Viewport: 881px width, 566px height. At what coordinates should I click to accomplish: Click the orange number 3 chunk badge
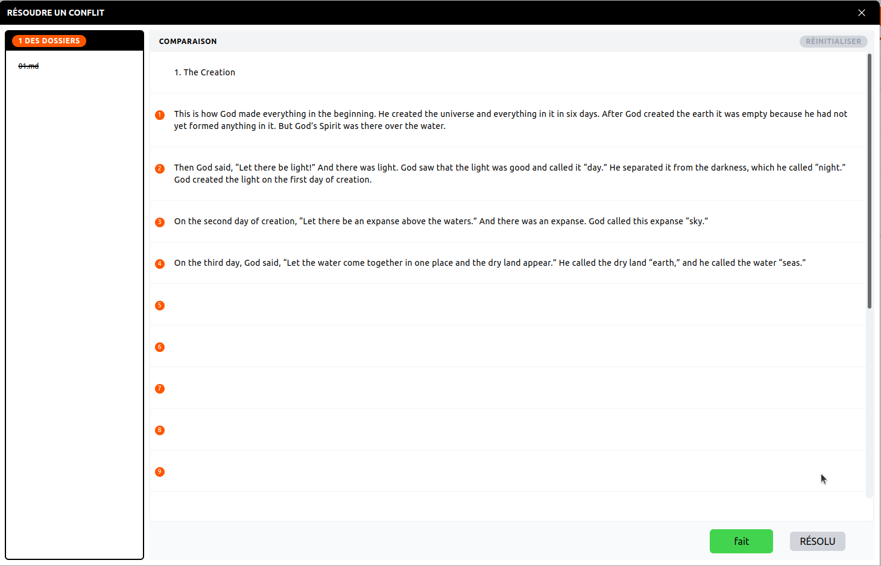(160, 222)
